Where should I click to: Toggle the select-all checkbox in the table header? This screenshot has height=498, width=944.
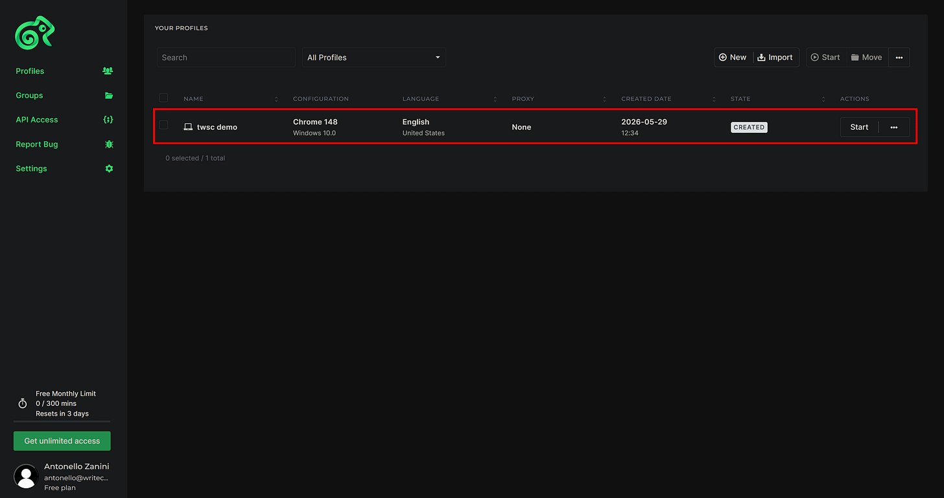pyautogui.click(x=163, y=98)
